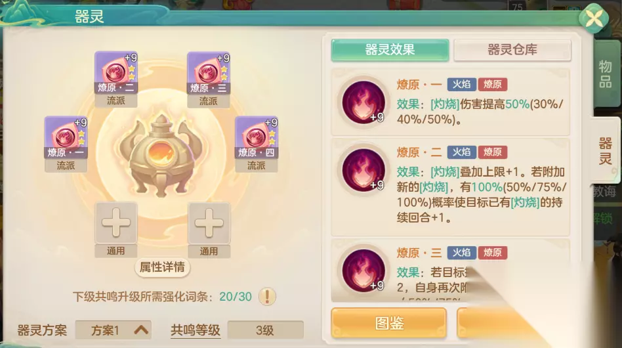
Task: Open the 物品 side tab
Action: [606, 74]
